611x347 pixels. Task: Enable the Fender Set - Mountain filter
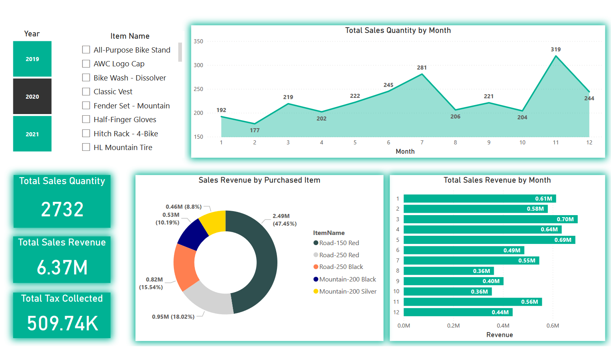[86, 105]
